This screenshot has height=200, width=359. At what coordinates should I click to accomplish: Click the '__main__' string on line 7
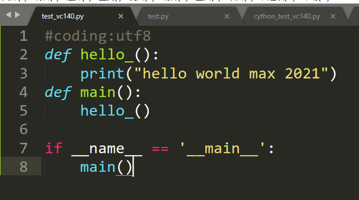tap(222, 149)
